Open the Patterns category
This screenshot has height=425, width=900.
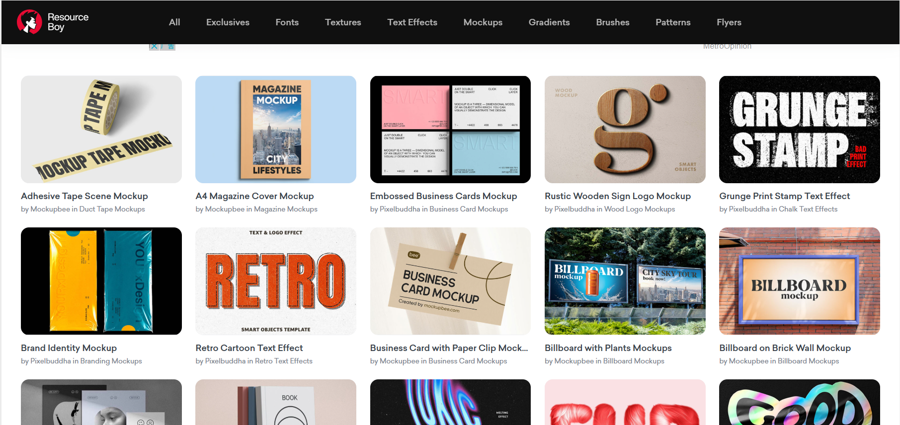click(673, 22)
